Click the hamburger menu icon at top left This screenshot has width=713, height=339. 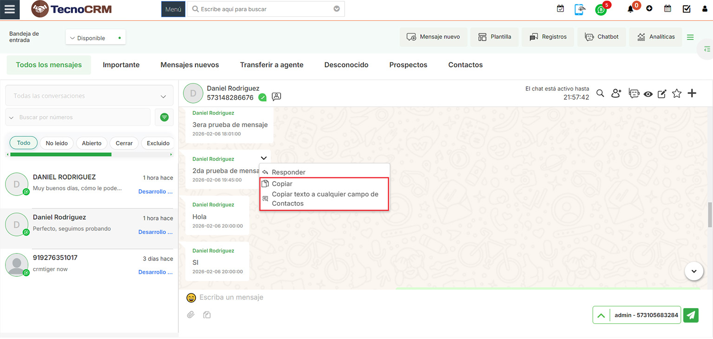coord(9,10)
